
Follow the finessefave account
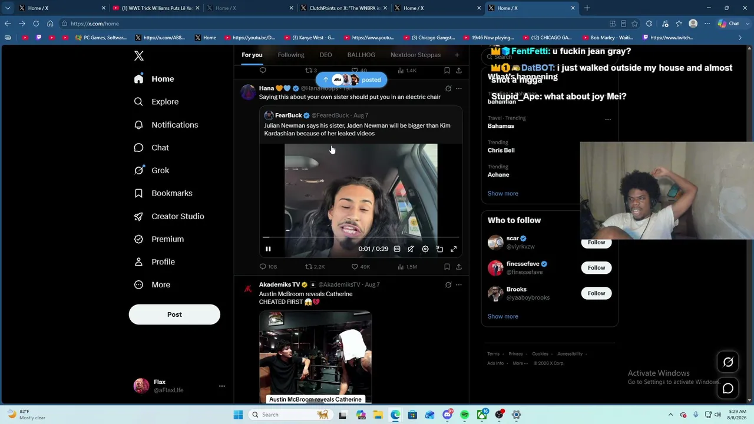point(596,268)
